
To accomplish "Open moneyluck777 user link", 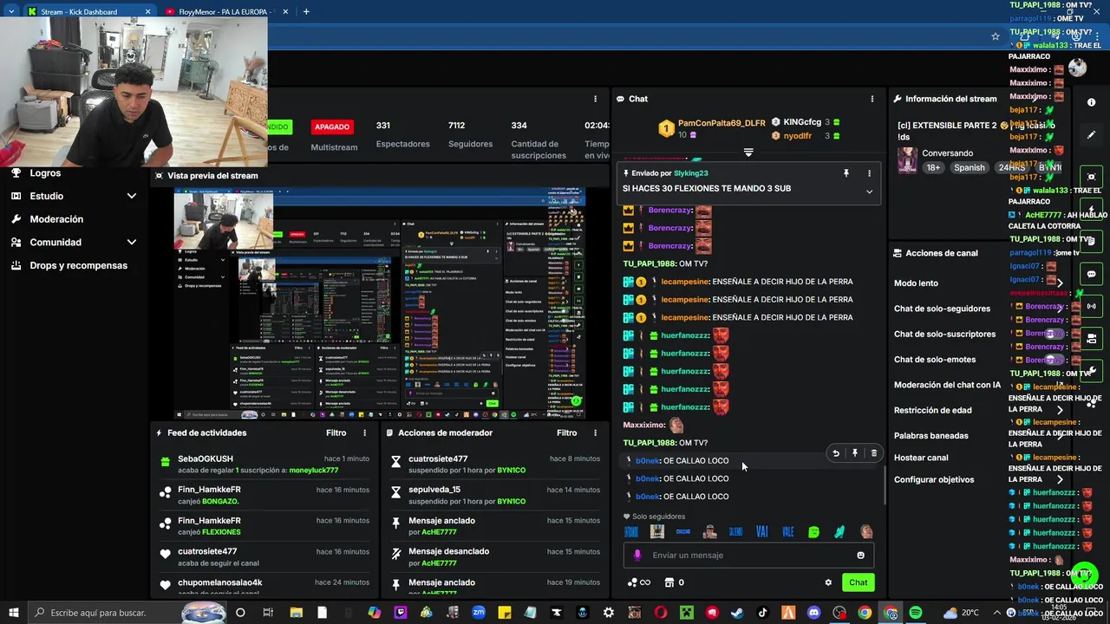I will [x=314, y=470].
